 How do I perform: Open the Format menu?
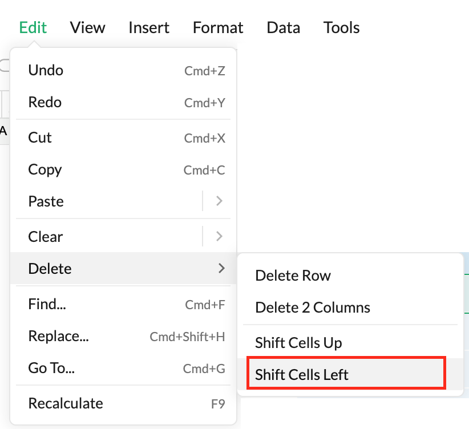click(x=218, y=27)
